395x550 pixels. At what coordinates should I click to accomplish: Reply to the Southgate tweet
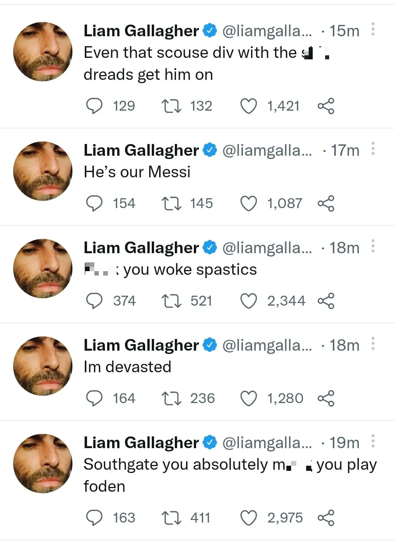[x=95, y=518]
